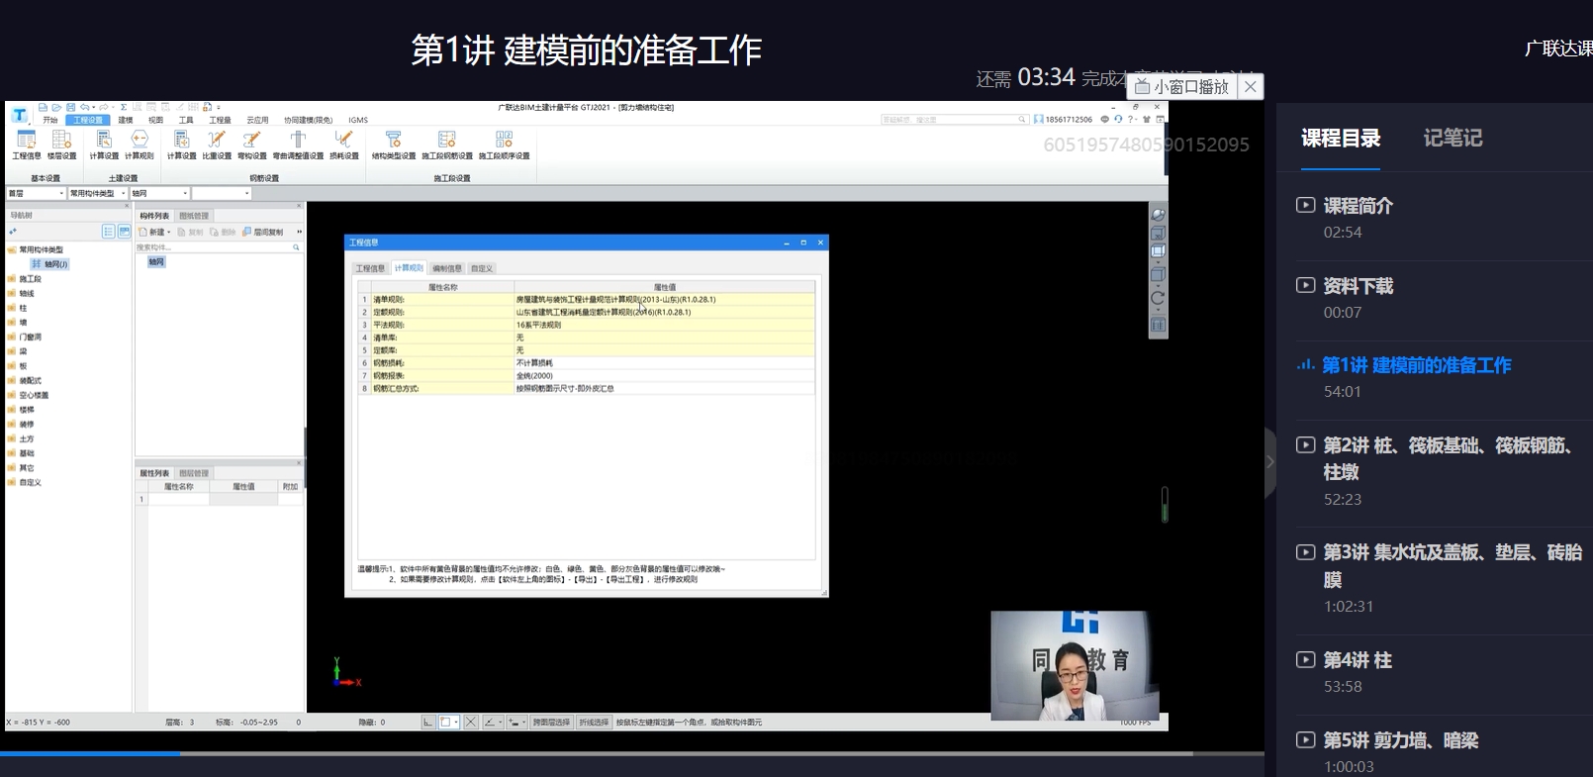This screenshot has width=1593, height=777.
Task: Open 弯曲调整值设置 tool
Action: pyautogui.click(x=298, y=145)
